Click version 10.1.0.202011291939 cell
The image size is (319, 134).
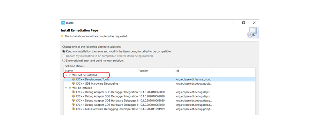pos(152,109)
